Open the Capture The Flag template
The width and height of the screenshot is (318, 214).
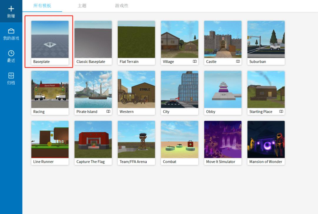93,140
